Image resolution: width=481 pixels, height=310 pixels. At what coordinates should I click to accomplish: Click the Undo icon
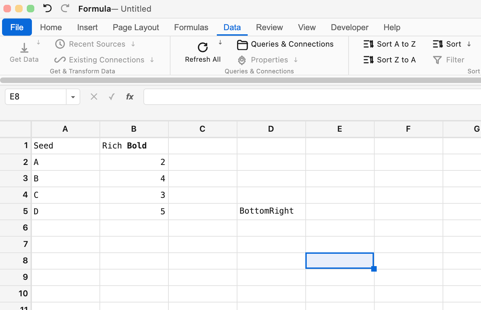[47, 8]
